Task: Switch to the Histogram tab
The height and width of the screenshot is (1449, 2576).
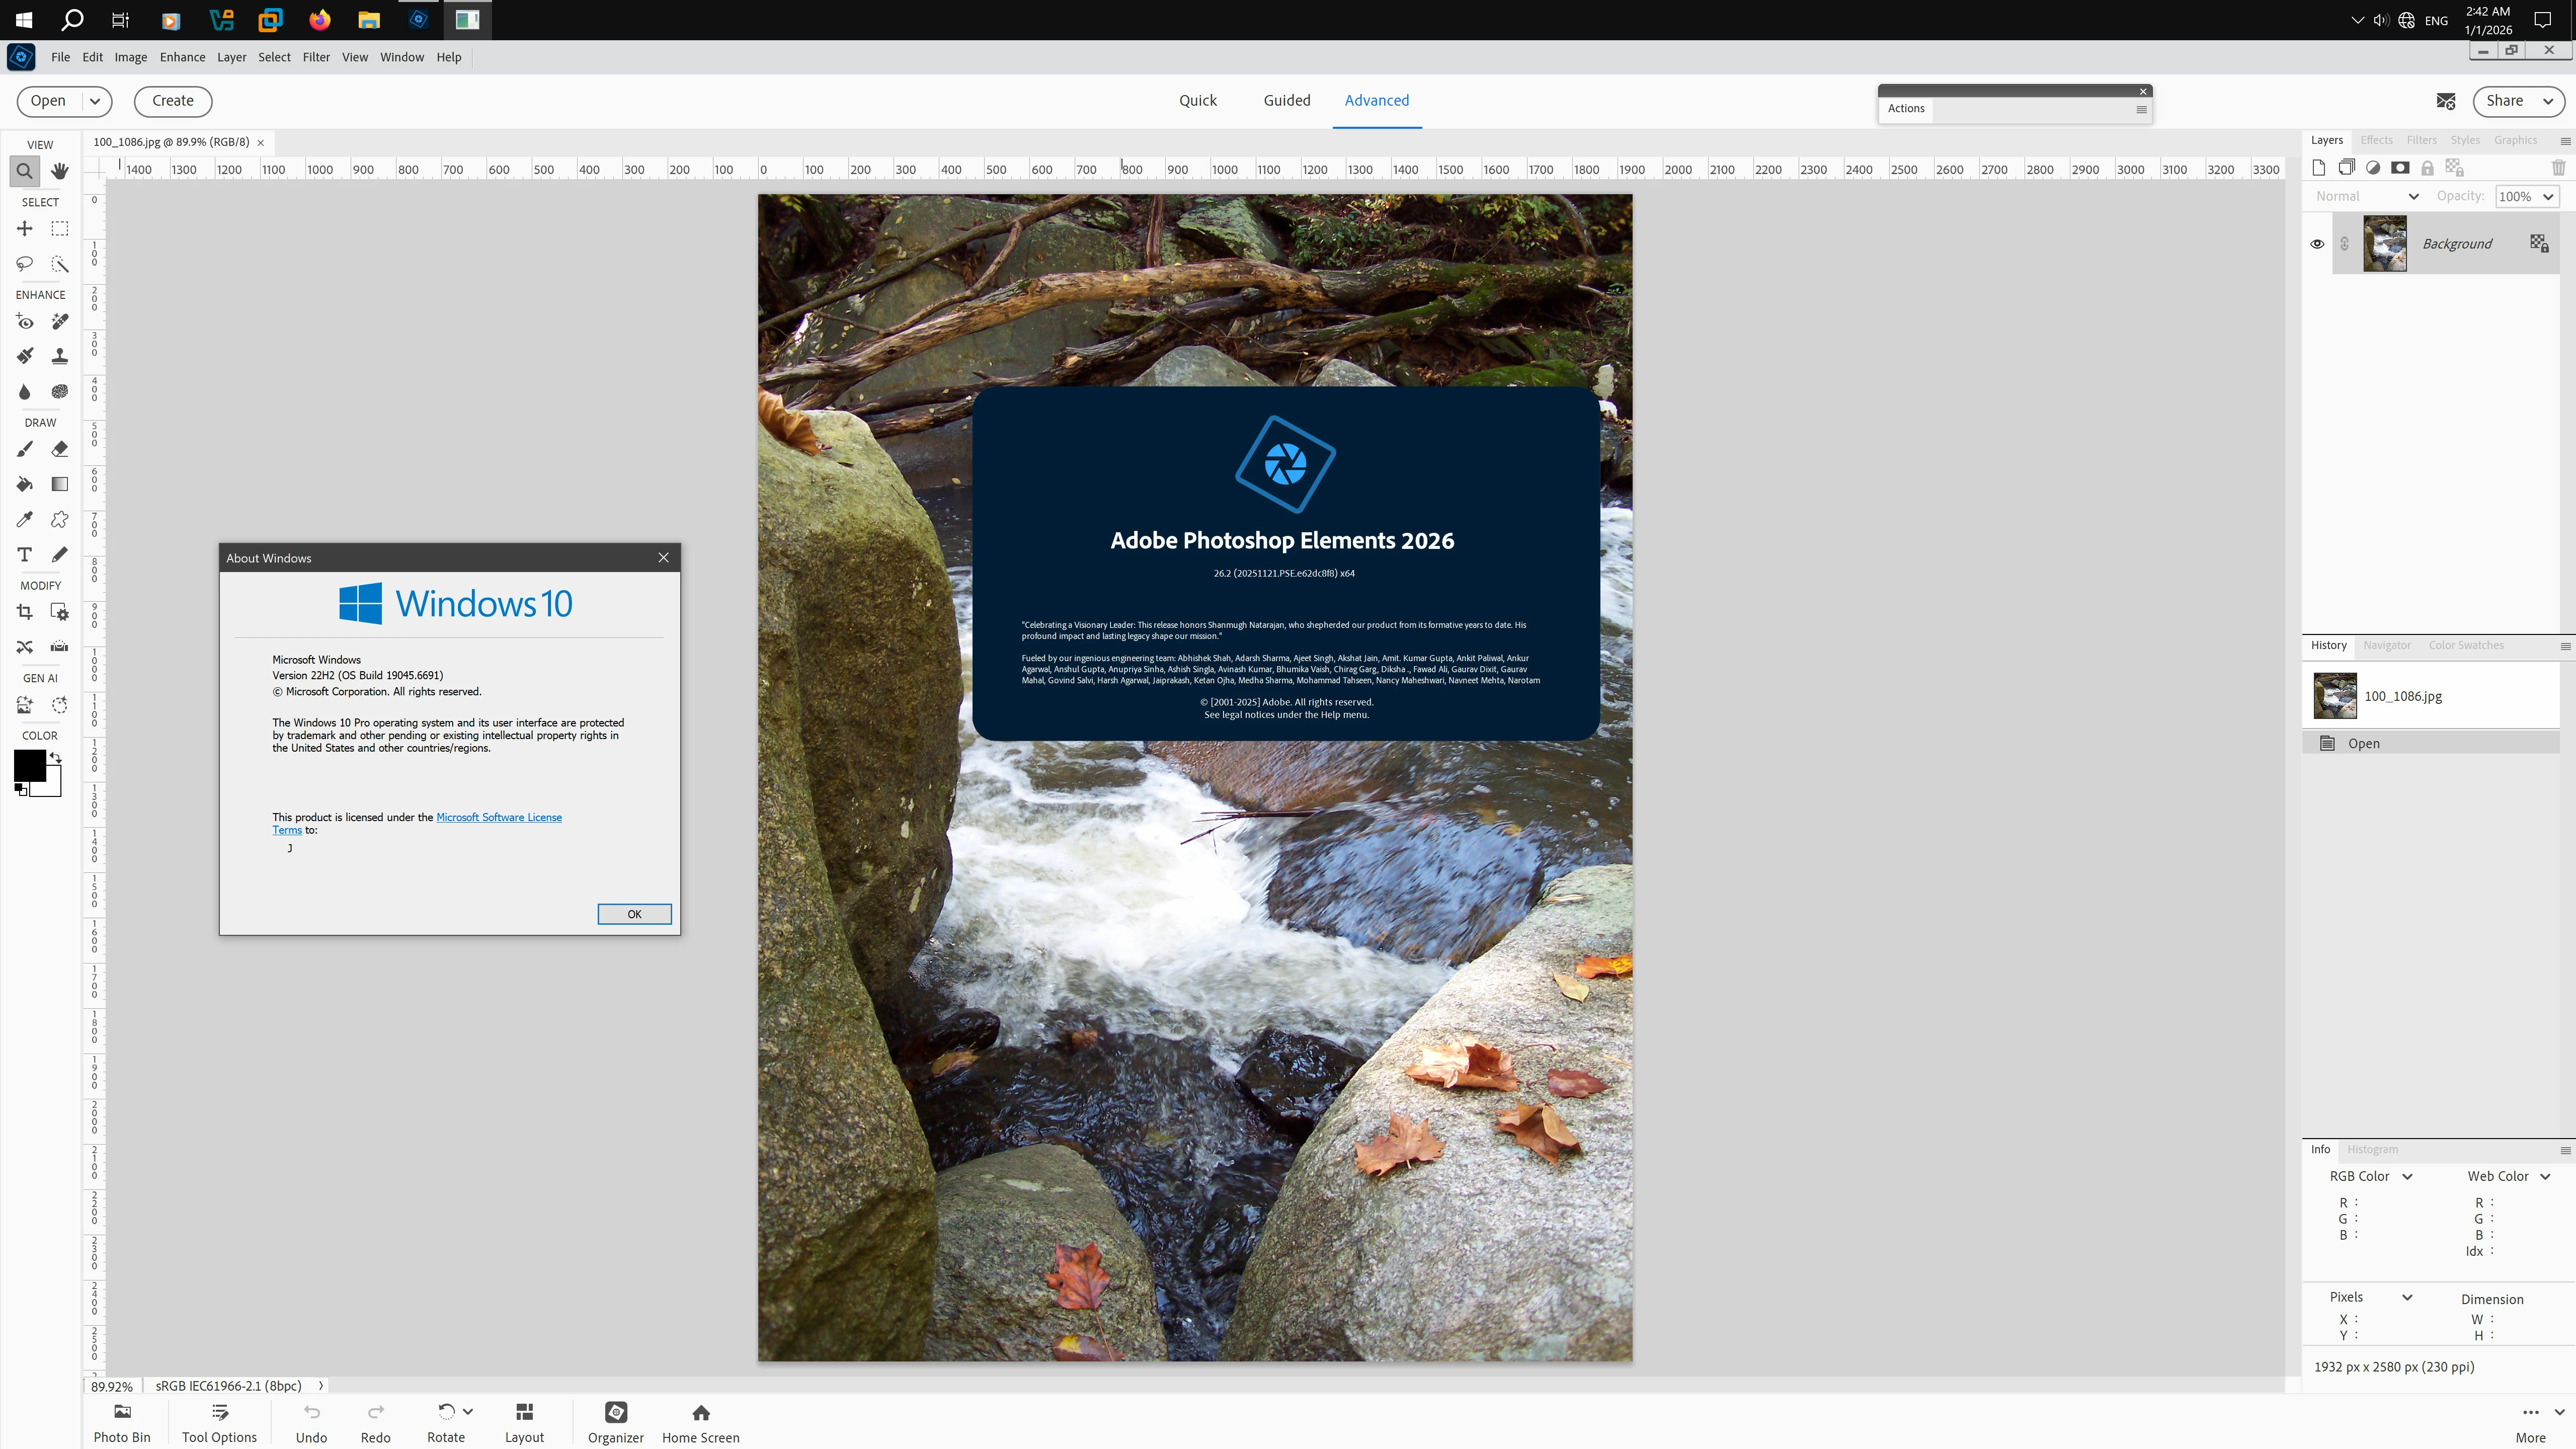Action: tap(2372, 1149)
